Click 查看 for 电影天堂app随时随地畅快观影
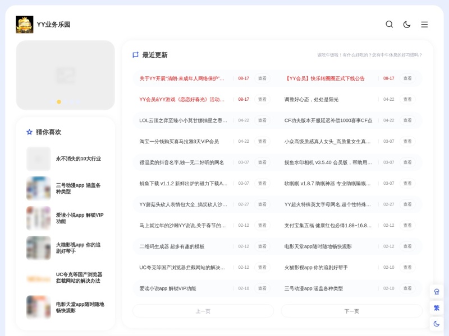The image size is (449, 336). tap(407, 246)
